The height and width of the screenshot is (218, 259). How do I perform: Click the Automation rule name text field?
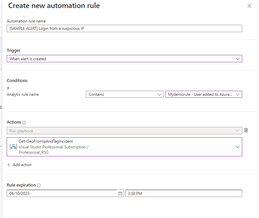pos(124,28)
